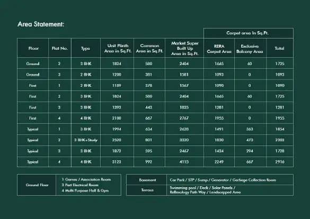Viewport: 310px width, 219px height.
Task: Click common area value 992
Action: pos(149,162)
